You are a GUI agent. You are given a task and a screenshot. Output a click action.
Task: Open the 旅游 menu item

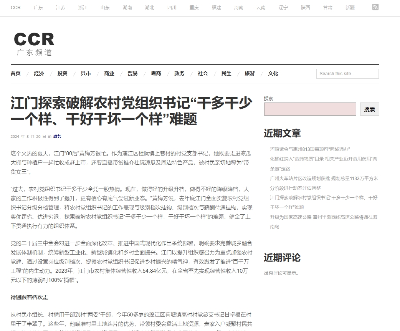(250, 73)
